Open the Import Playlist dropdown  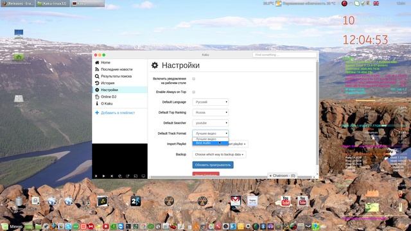pos(238,144)
